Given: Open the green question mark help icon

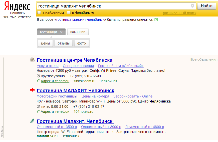Looking at the screenshot, I should point(156,19).
